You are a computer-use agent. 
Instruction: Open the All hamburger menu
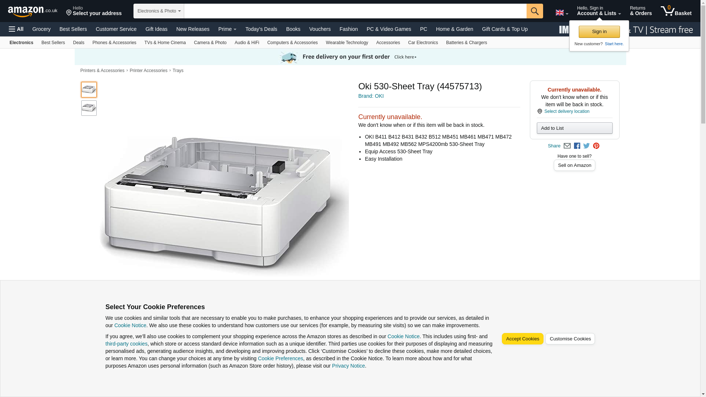[16, 29]
